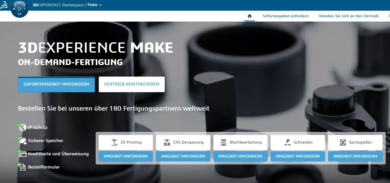Click the Dassault Systèmes 3DS logo
The width and height of the screenshot is (390, 183).
click(4, 5)
